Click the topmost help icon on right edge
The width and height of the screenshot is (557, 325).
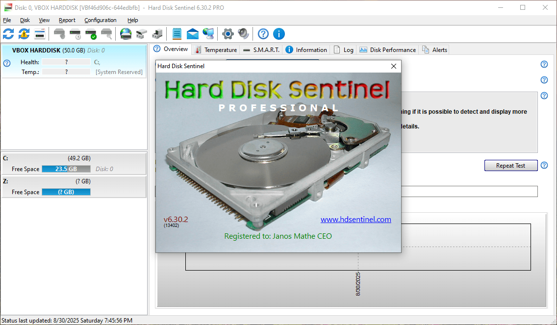coord(544,64)
